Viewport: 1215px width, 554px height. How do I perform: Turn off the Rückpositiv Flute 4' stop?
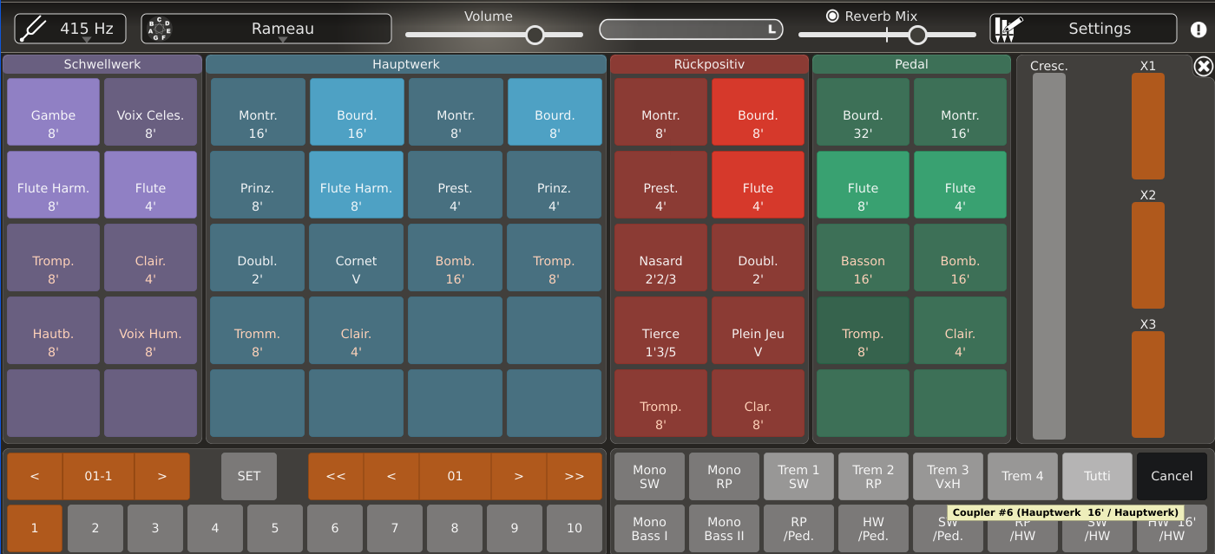coord(758,196)
